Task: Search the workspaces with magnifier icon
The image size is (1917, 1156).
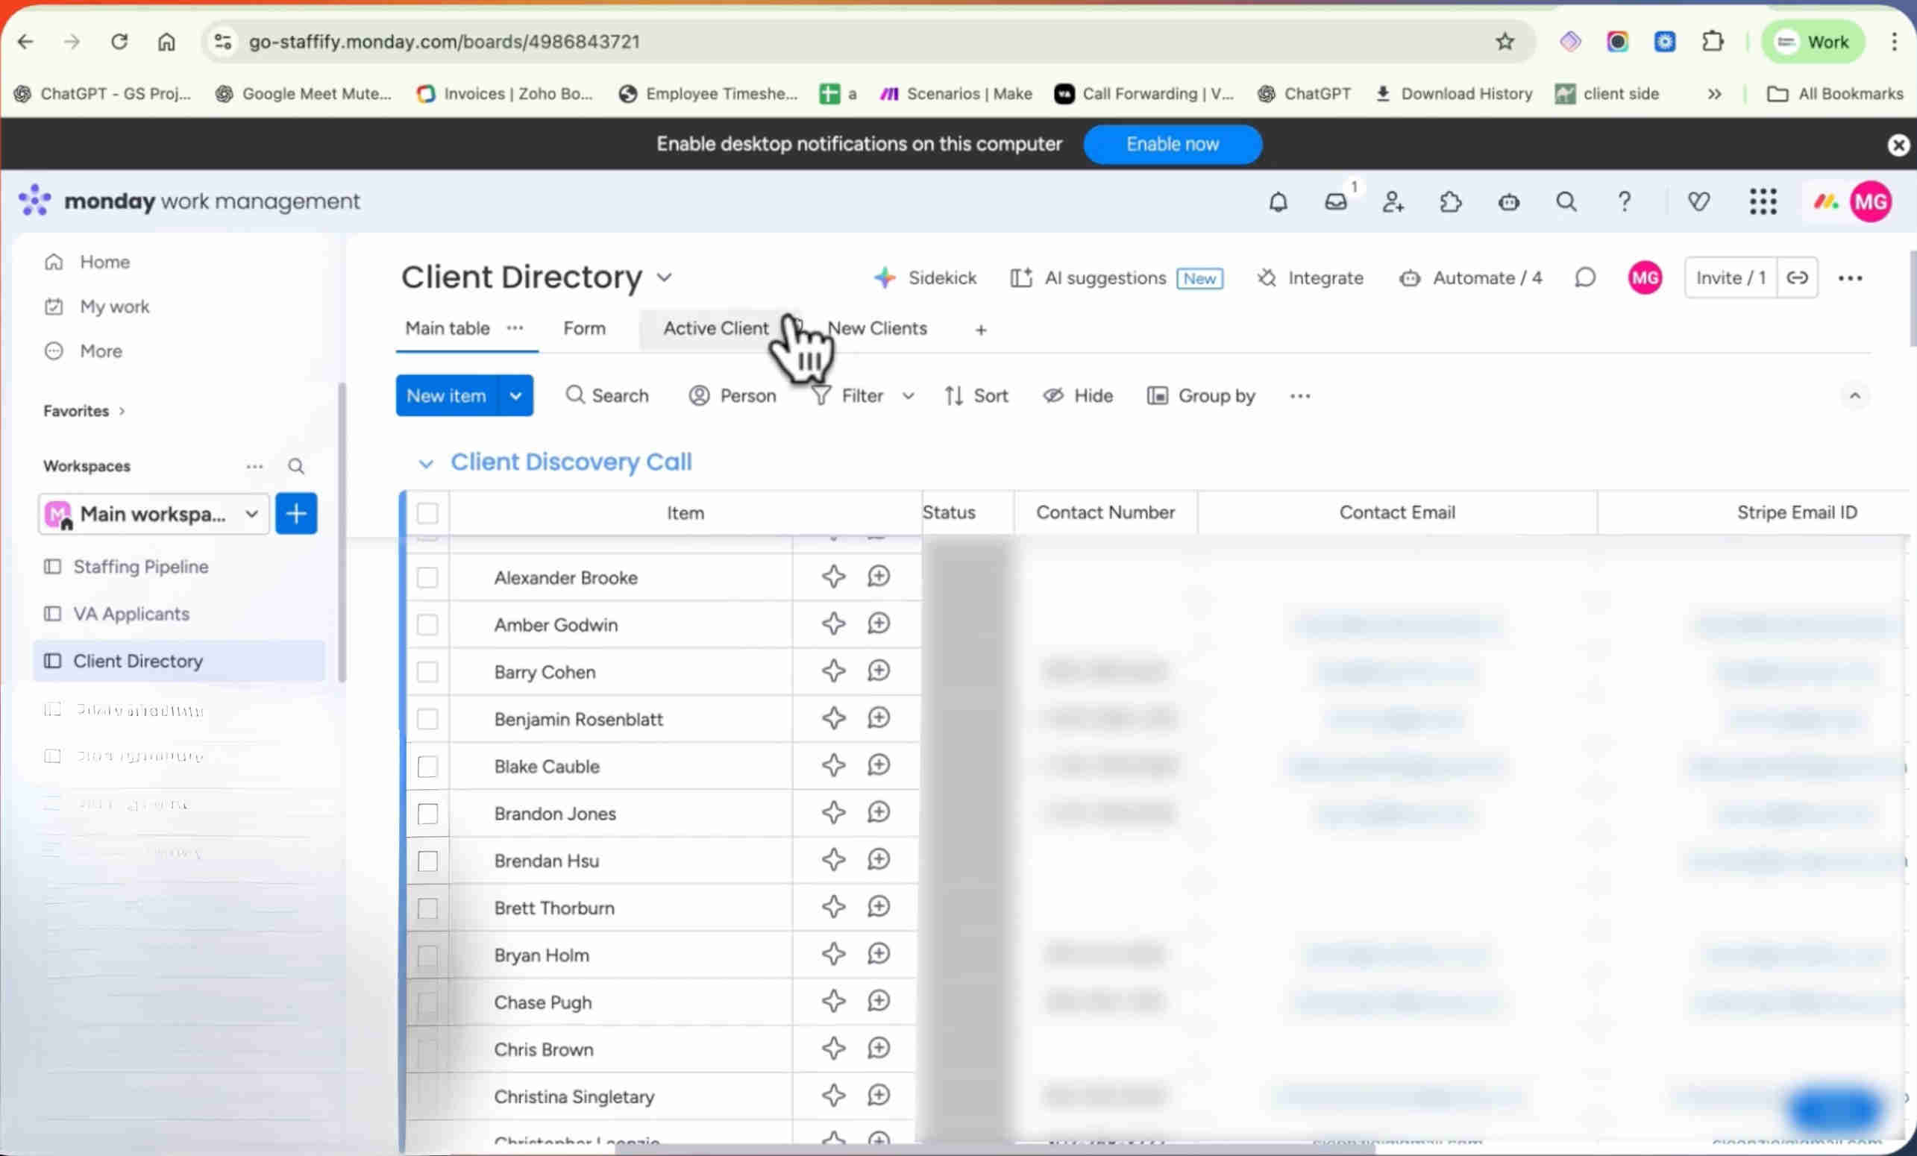Action: pyautogui.click(x=295, y=466)
